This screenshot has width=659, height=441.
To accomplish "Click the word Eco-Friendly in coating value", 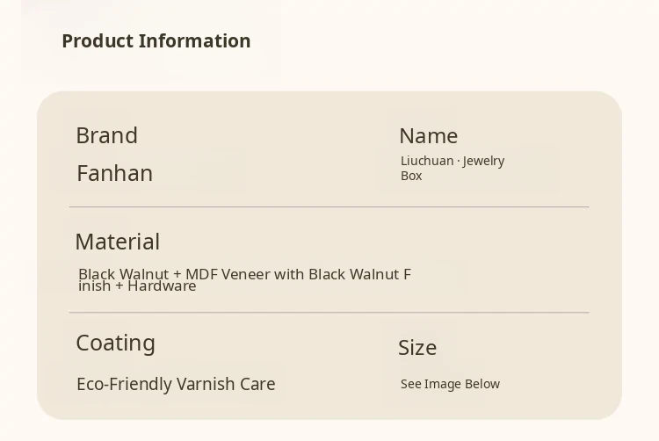I will (124, 384).
